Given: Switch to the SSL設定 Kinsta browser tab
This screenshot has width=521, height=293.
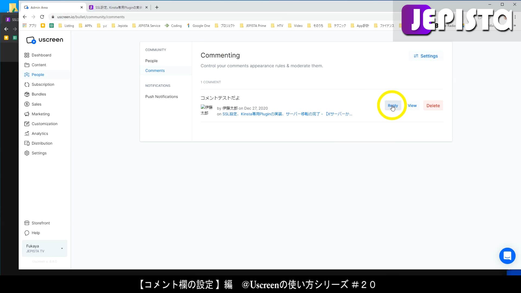Looking at the screenshot, I should pos(119,7).
